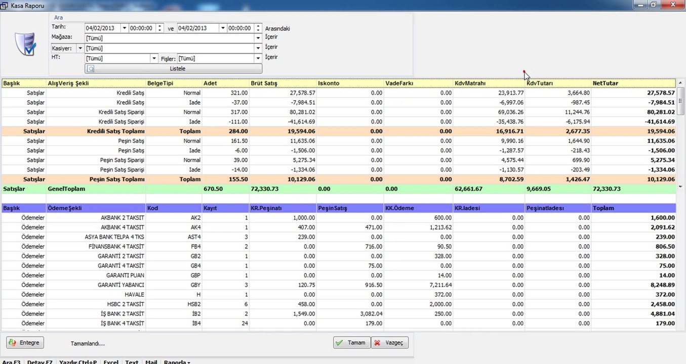This screenshot has height=364, width=686.
Task: Open the Kasiyer label type dropdown arrow
Action: click(79, 48)
